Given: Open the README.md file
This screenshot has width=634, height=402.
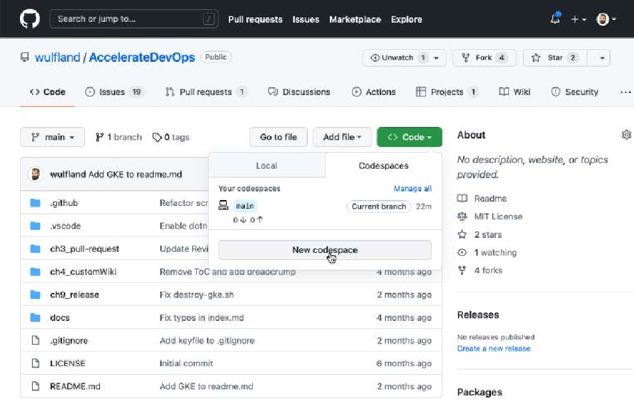Looking at the screenshot, I should pyautogui.click(x=75, y=386).
